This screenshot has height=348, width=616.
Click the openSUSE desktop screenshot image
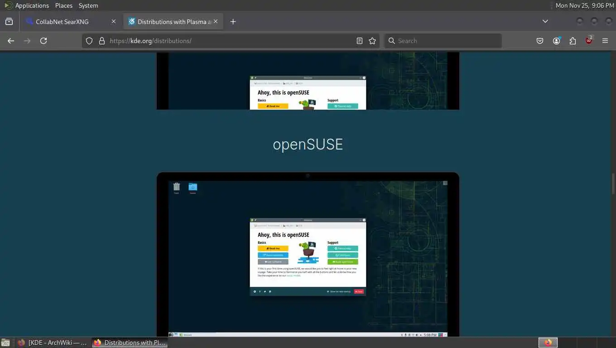tap(308, 255)
